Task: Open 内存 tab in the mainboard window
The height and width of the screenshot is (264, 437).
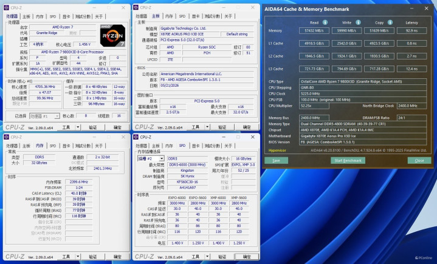Action: (169, 16)
